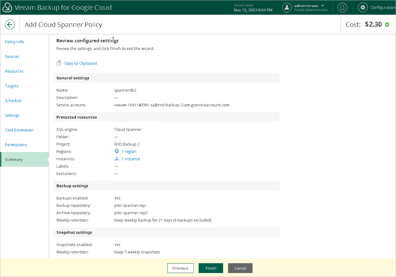
Task: Go to the Policy Info step
Action: pos(14,42)
